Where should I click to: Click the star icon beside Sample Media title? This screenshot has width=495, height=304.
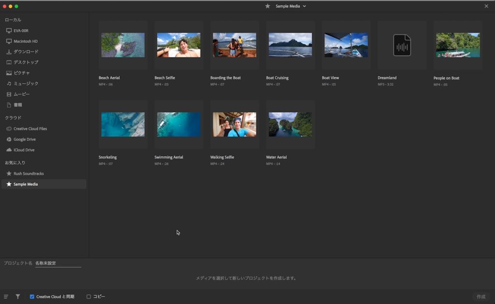(268, 6)
